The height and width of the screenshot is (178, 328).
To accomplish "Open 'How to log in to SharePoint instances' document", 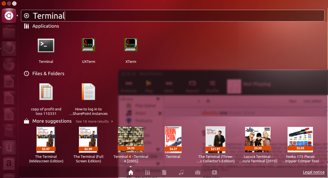I will coord(88,92).
